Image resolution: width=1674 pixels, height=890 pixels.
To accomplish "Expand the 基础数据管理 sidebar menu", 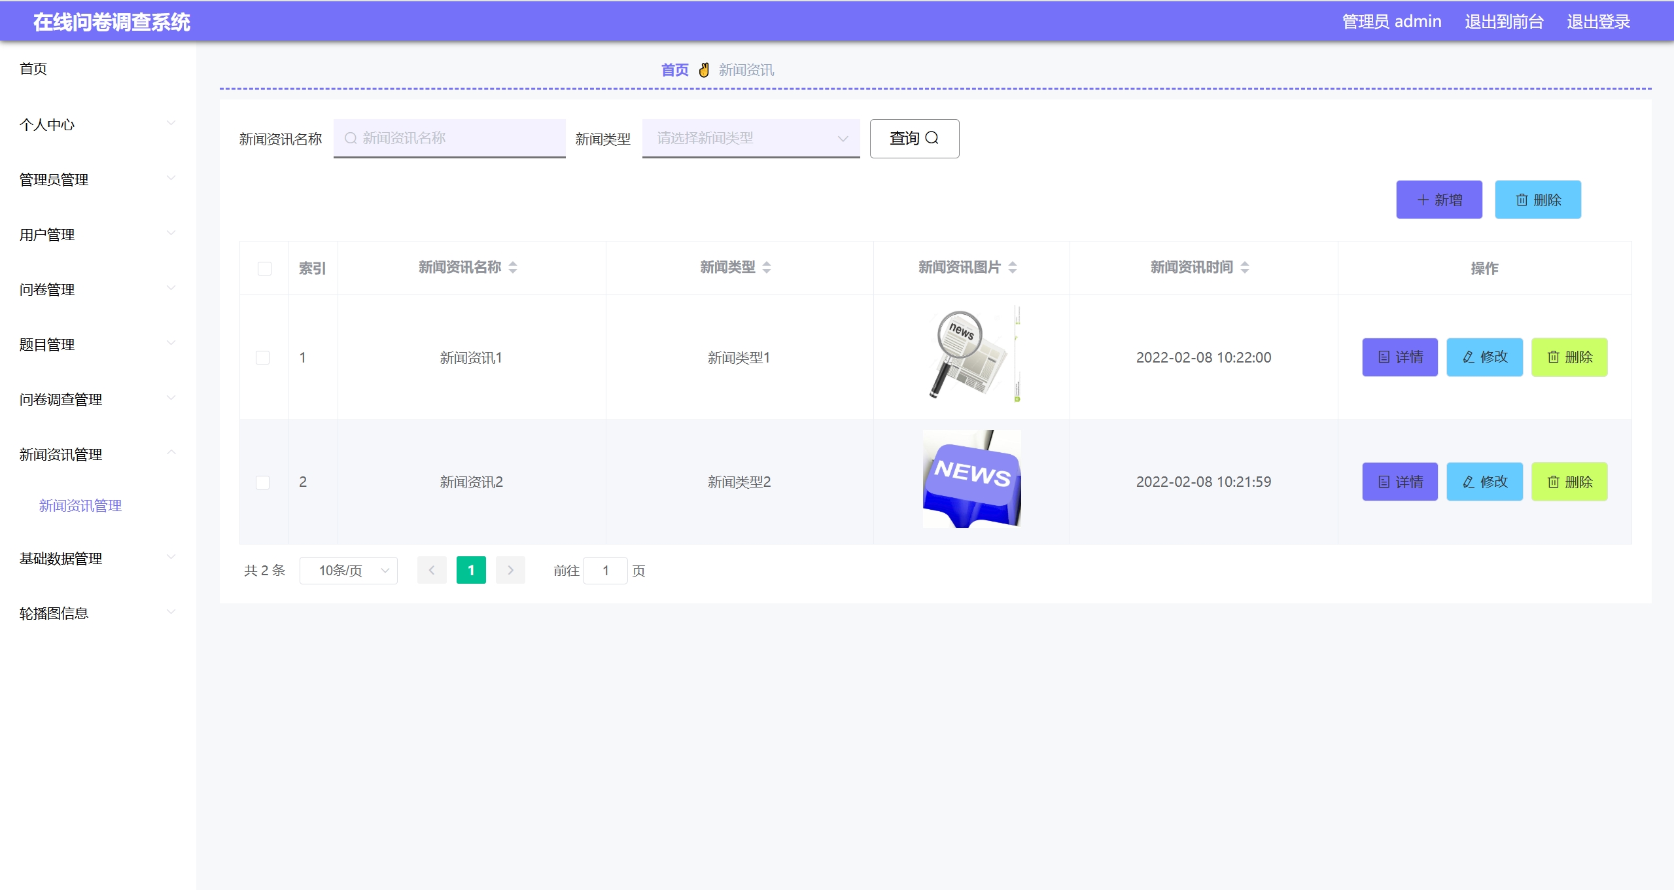I will tap(98, 558).
